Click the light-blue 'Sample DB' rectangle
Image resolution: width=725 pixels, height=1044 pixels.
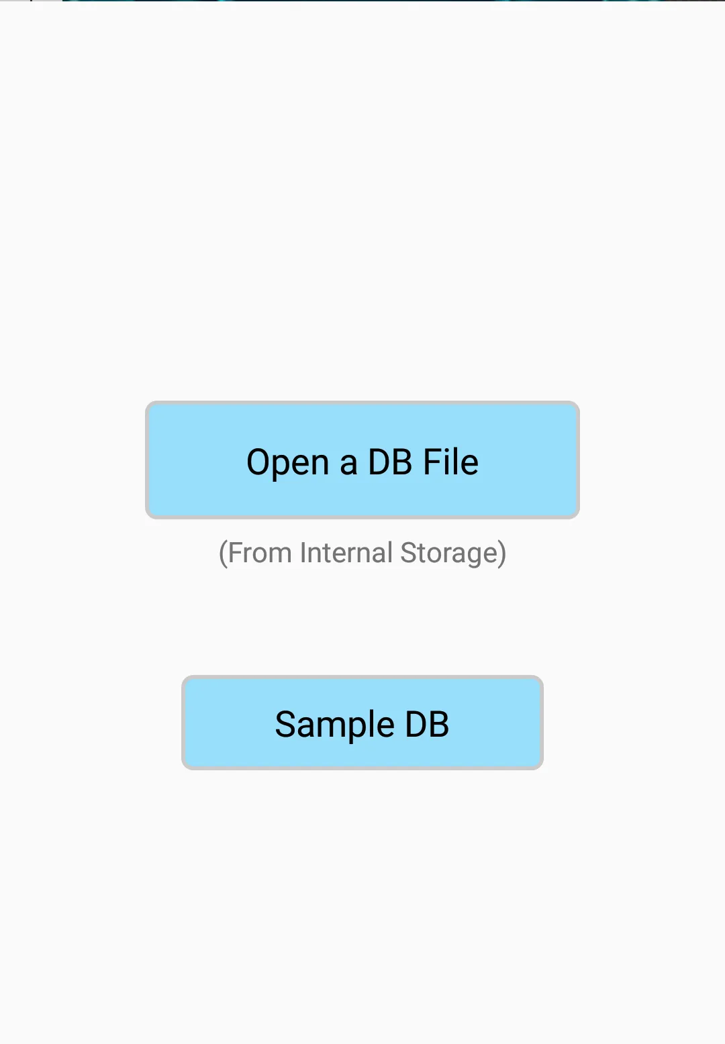click(362, 723)
